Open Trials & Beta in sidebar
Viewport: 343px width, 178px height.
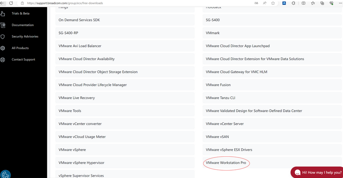(x=21, y=13)
